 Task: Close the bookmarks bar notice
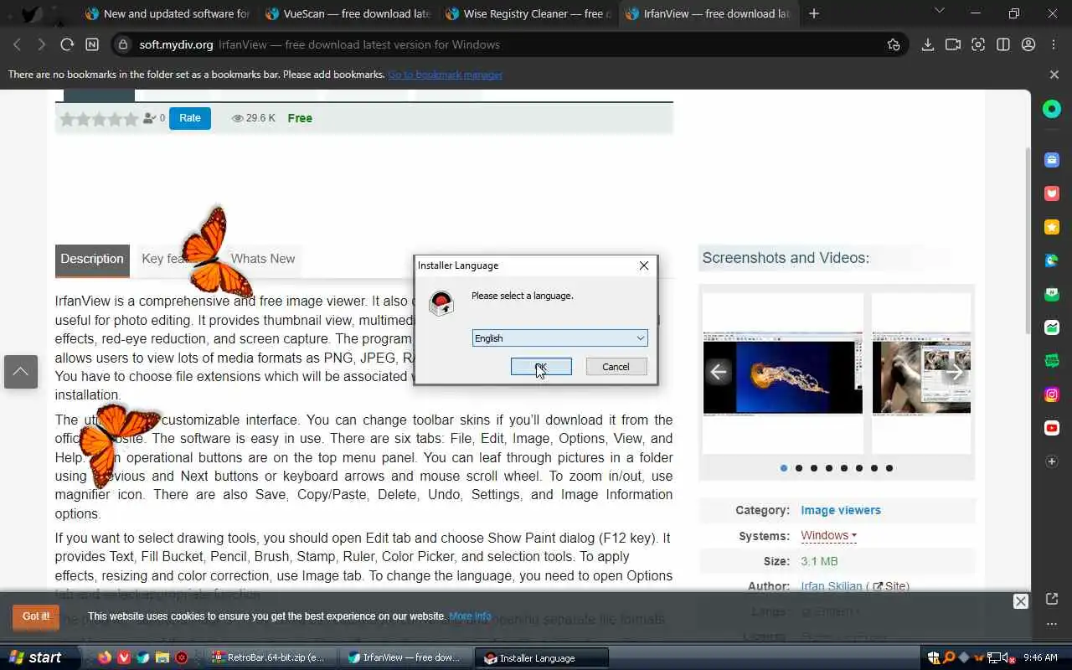click(1054, 75)
